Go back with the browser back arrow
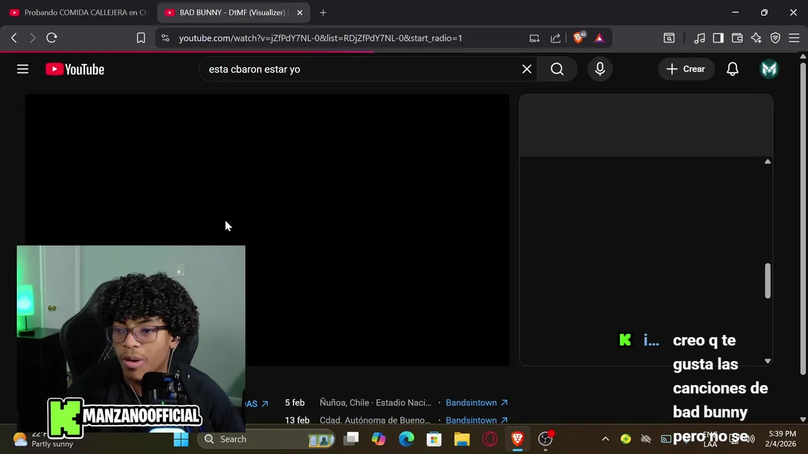 click(14, 38)
